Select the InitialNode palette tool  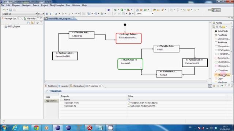click(x=222, y=31)
